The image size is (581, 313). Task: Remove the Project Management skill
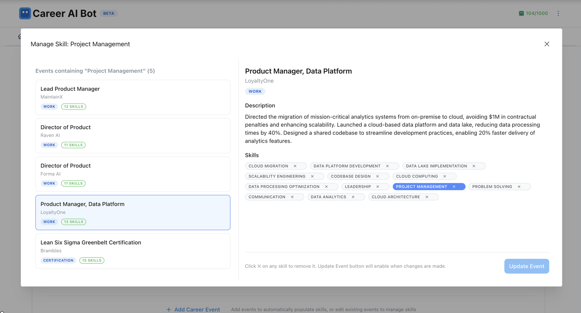[454, 187]
